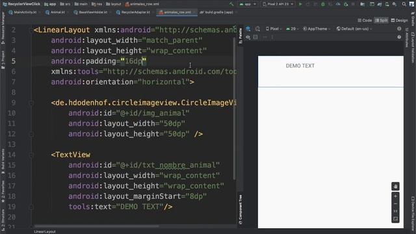Switch to Design view mode
The image size is (416, 234).
tap(399, 20)
